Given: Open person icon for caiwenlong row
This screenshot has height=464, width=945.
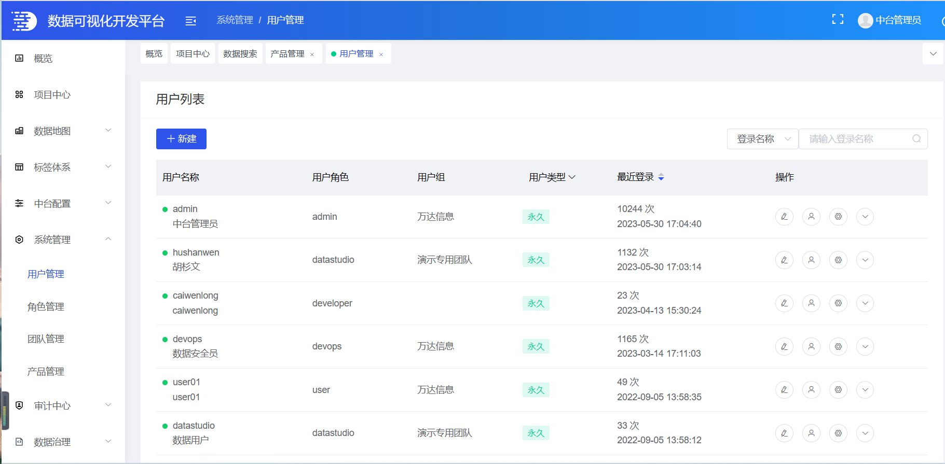Looking at the screenshot, I should click(x=811, y=303).
